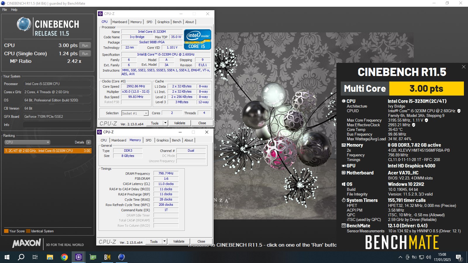The image size is (468, 263).
Task: Switch to Memory tab in upper CPU-Z
Action: coord(136,22)
